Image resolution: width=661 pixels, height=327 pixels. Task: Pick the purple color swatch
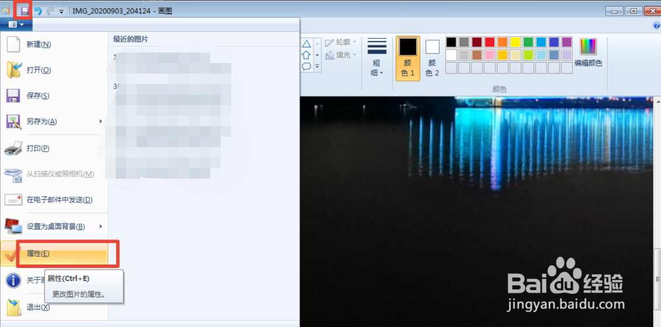point(567,42)
